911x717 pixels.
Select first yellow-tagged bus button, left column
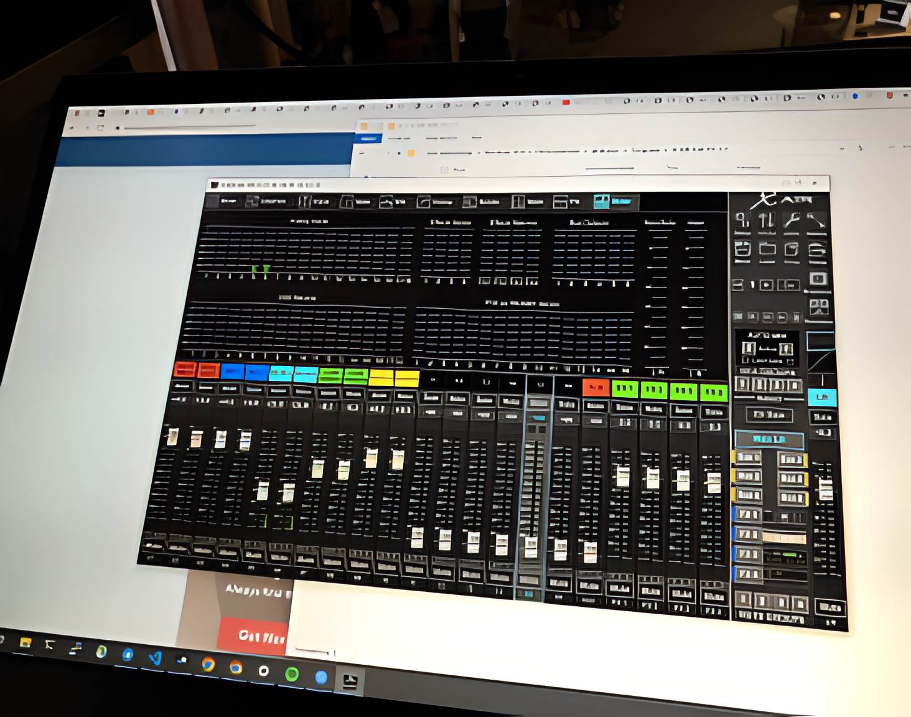(747, 457)
